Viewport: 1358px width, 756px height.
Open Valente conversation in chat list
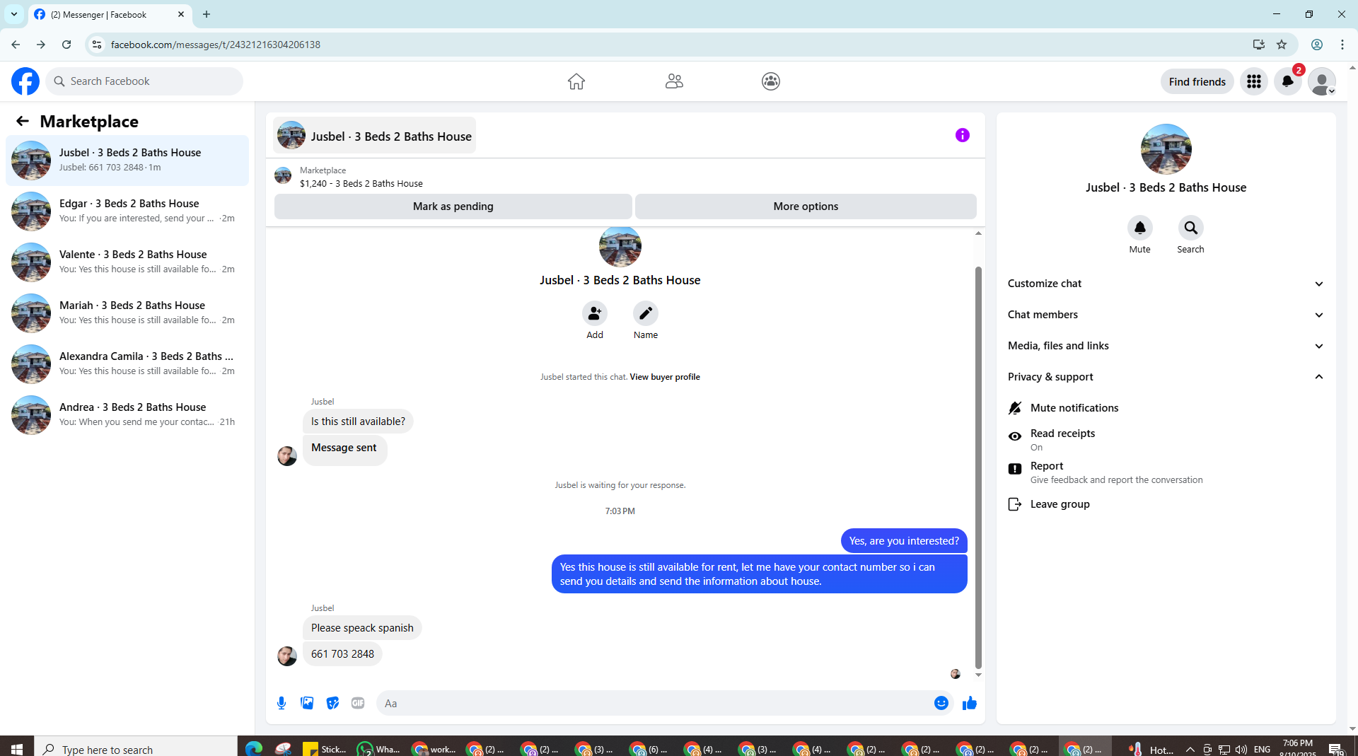[x=127, y=262]
